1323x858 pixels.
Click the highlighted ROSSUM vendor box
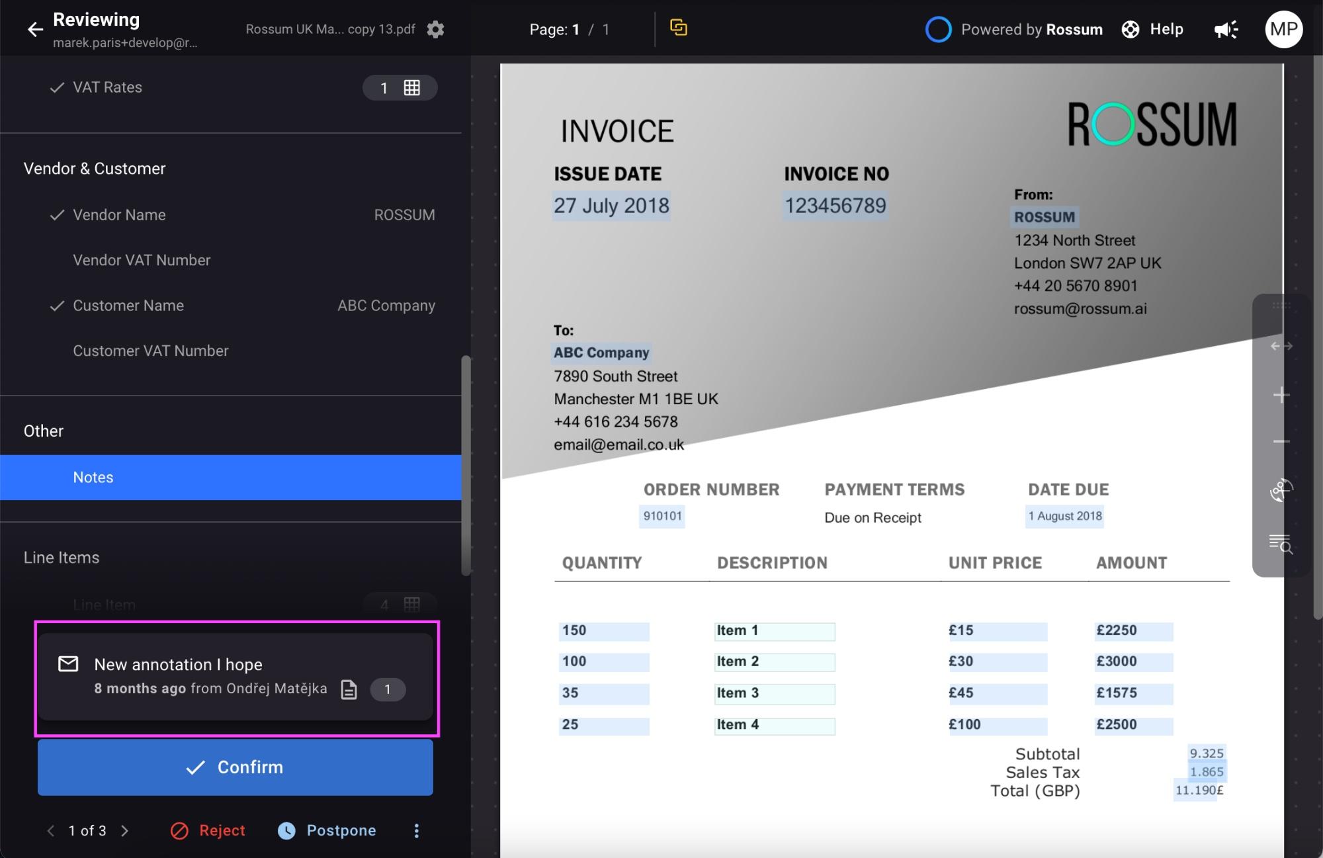tap(1045, 217)
